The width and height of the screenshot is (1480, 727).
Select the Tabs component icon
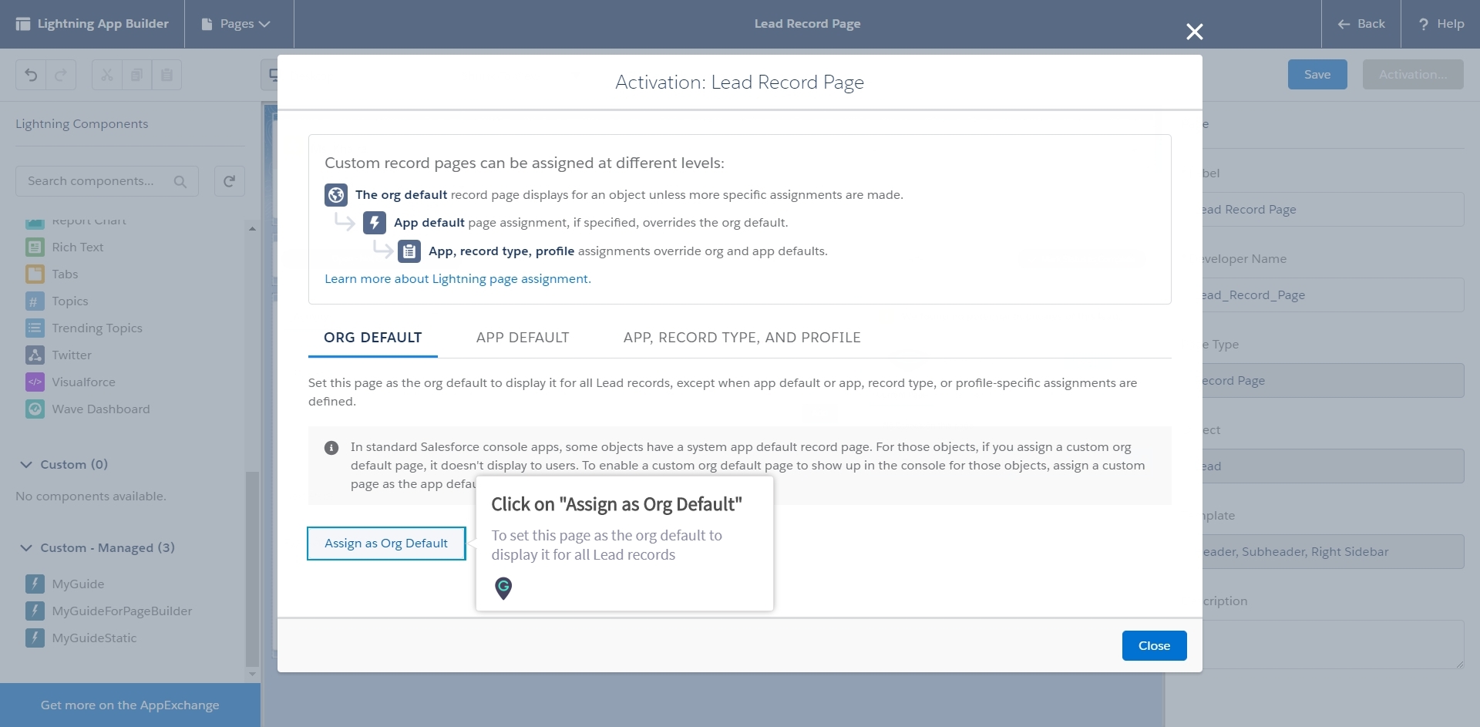pos(35,274)
